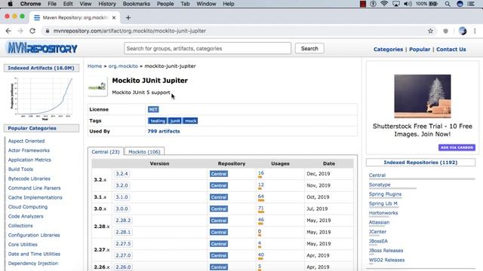Click the junit tag
Viewport: 483px width, 271px height.
(174, 120)
